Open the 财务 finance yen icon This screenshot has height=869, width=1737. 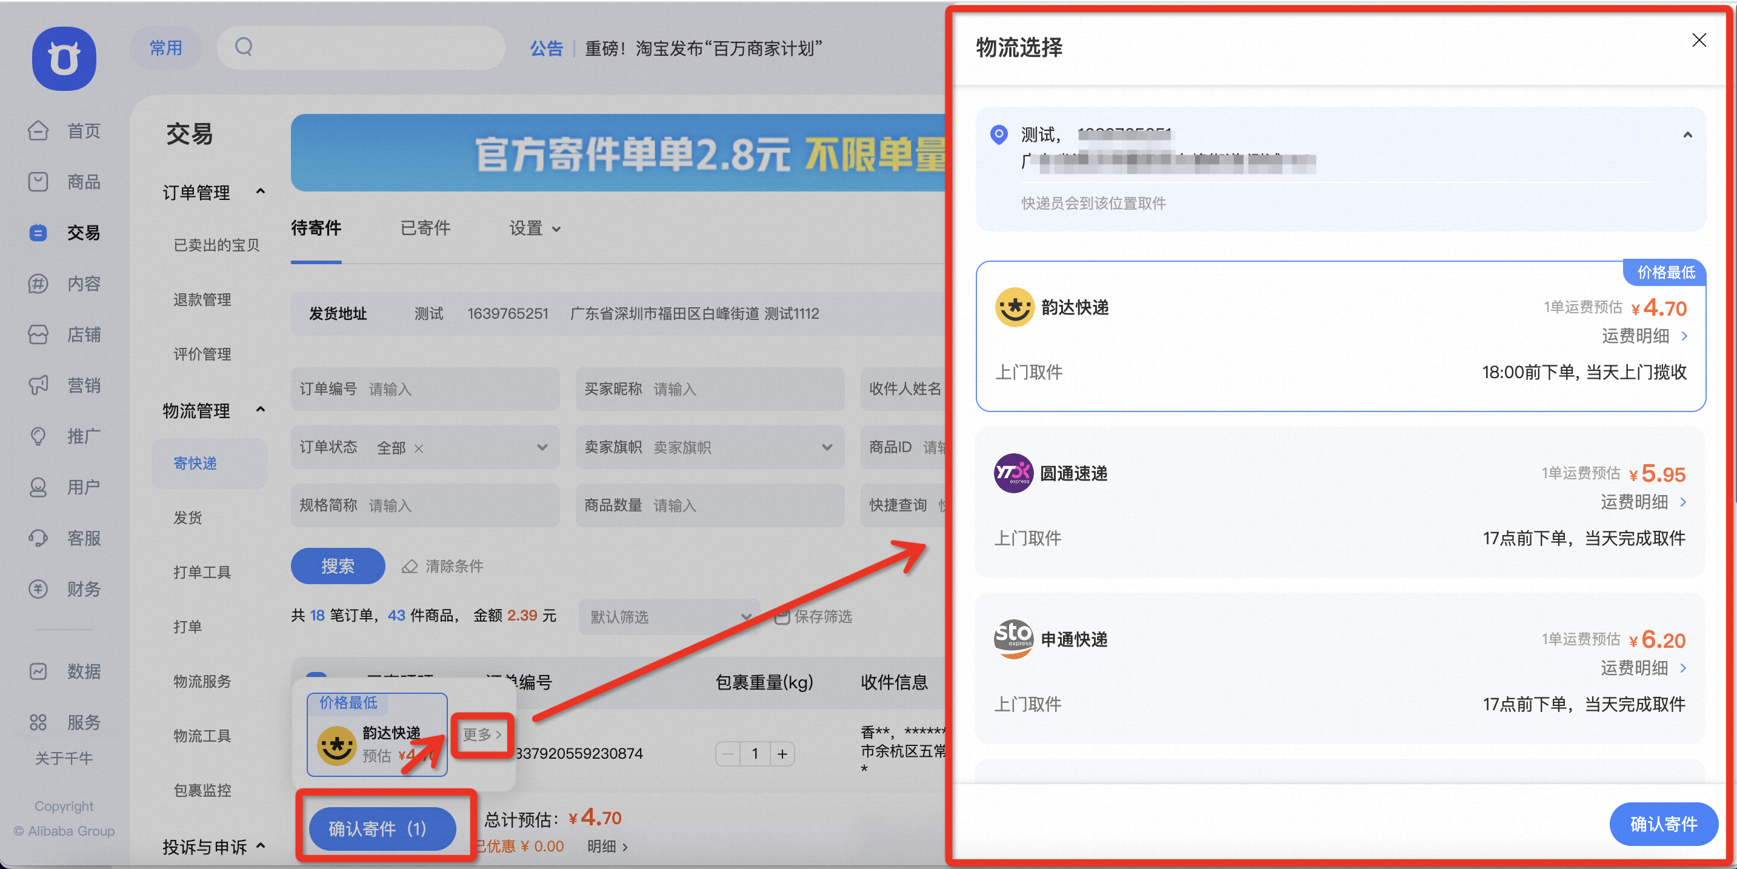point(38,588)
